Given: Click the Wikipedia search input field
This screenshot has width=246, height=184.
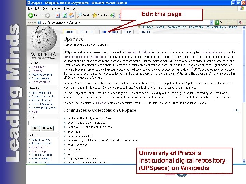Looking at the screenshot, I should coord(43,123).
